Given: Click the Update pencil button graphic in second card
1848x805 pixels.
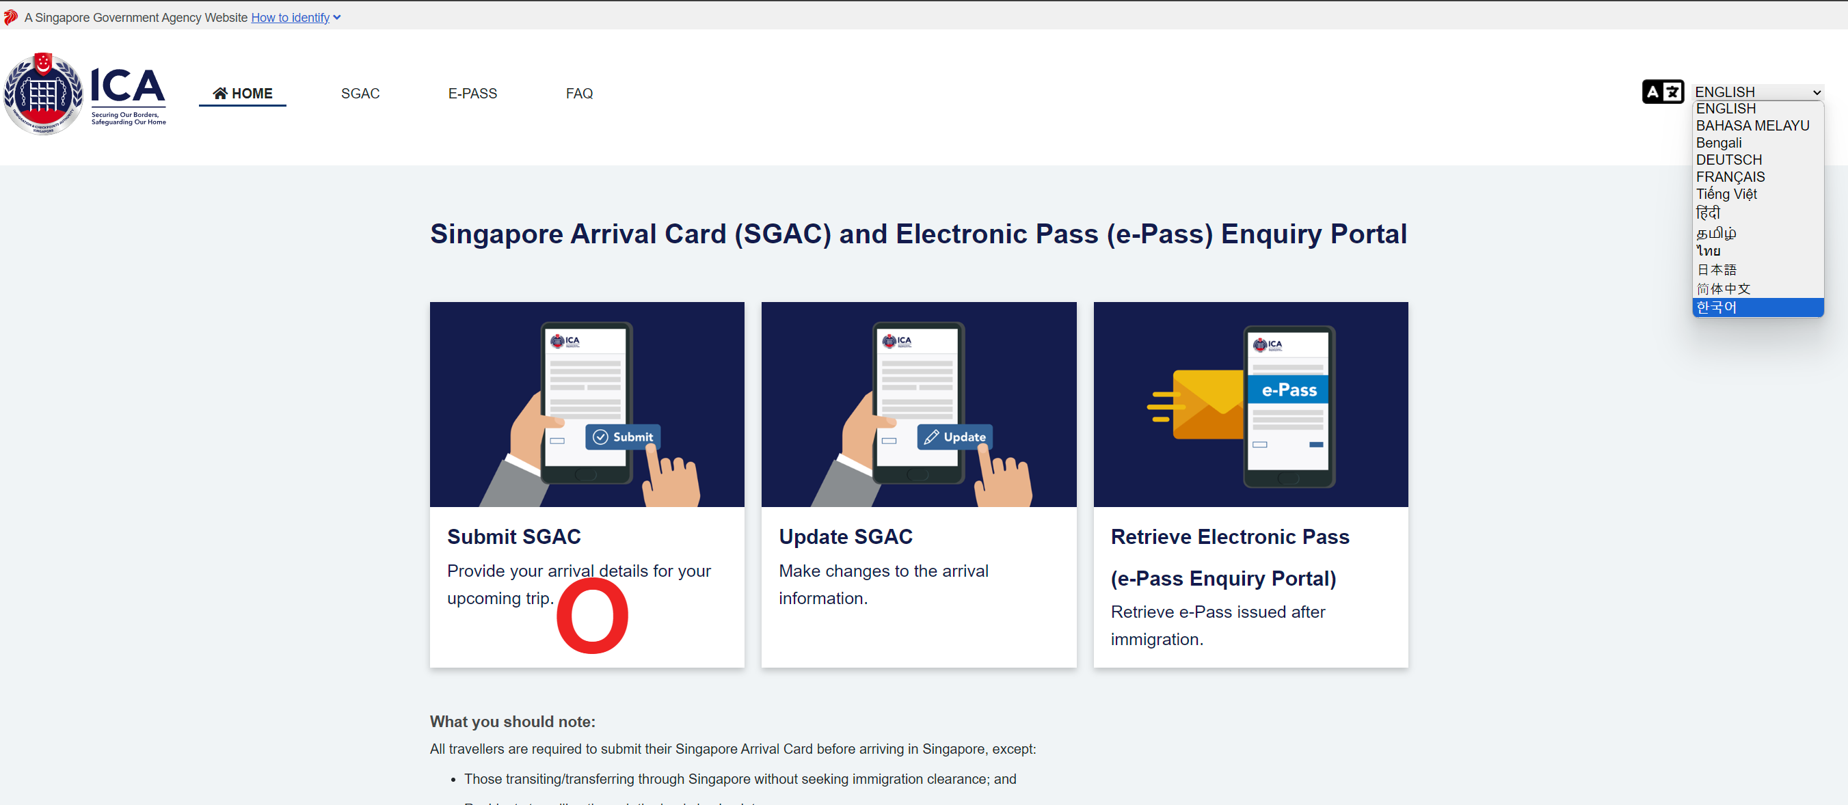Looking at the screenshot, I should coord(955,437).
